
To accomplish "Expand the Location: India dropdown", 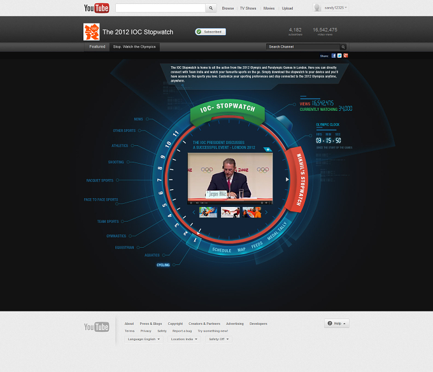I will point(184,339).
